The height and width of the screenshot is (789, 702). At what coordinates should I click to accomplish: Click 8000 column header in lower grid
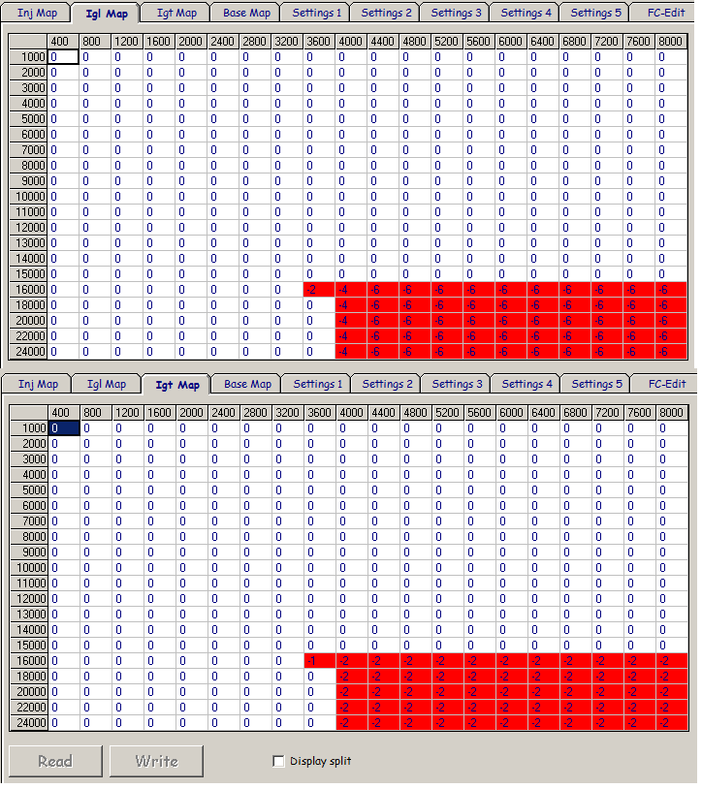click(x=671, y=412)
